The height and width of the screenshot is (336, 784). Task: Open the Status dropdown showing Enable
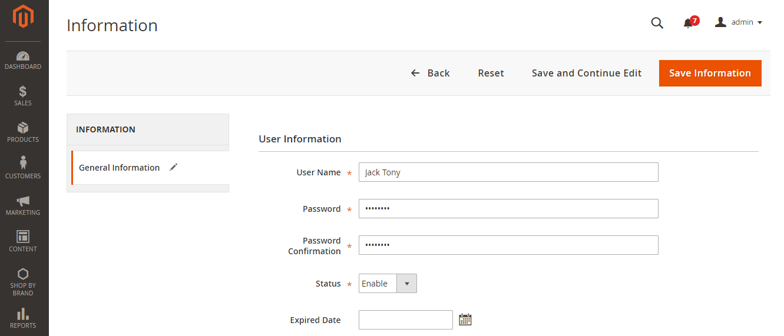click(x=388, y=284)
